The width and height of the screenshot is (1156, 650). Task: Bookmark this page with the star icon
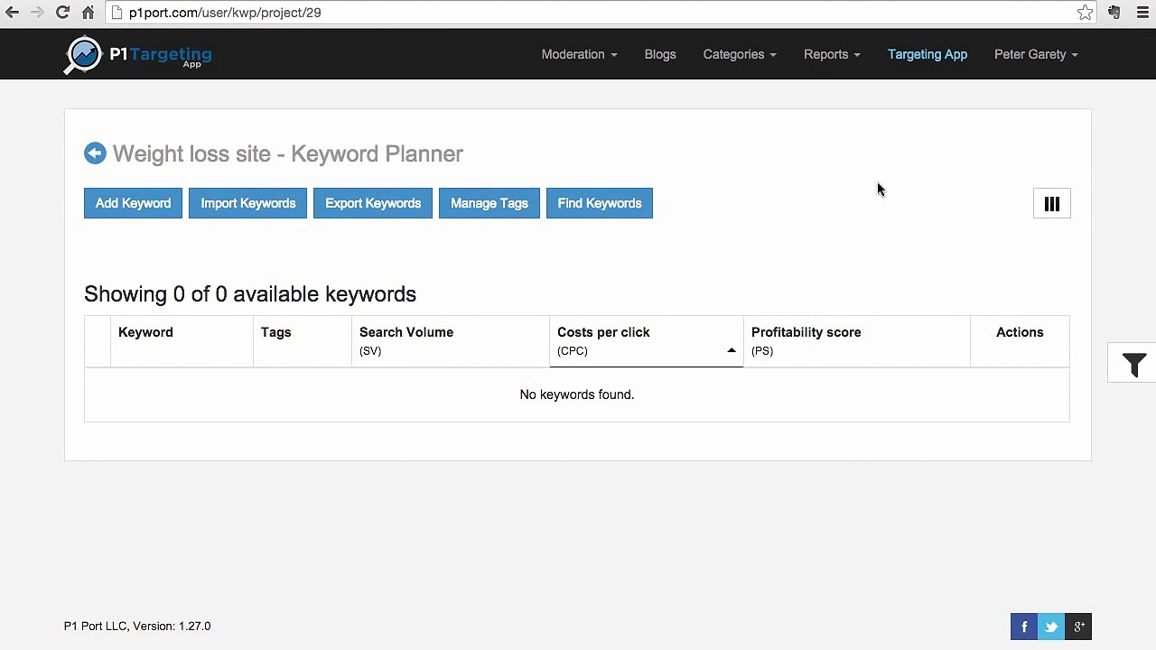coord(1085,13)
